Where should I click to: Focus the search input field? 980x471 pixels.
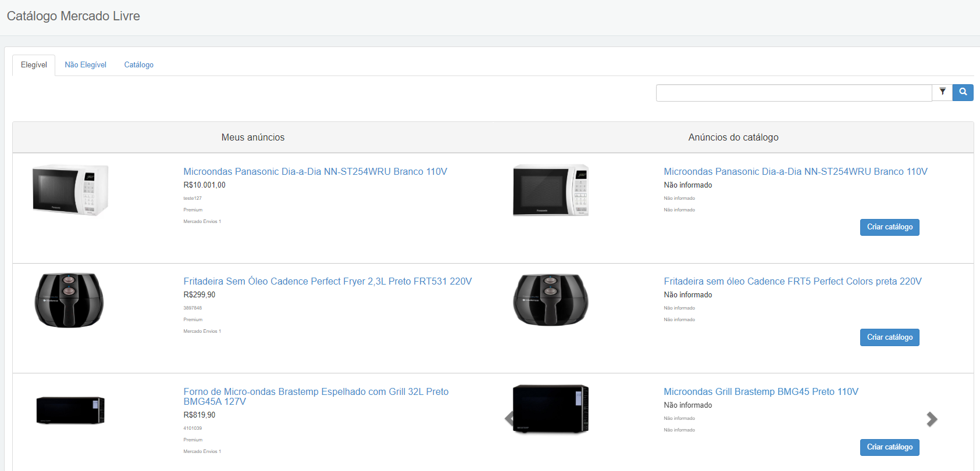pyautogui.click(x=794, y=93)
